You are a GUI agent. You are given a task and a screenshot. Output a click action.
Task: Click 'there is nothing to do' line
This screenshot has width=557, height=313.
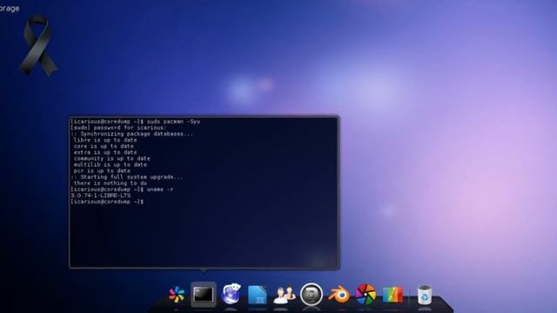[111, 183]
